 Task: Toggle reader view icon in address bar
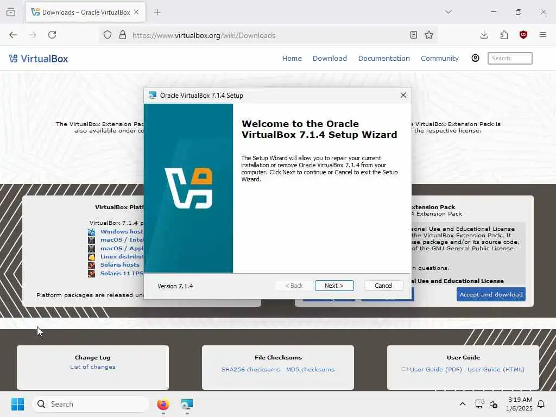tap(413, 35)
